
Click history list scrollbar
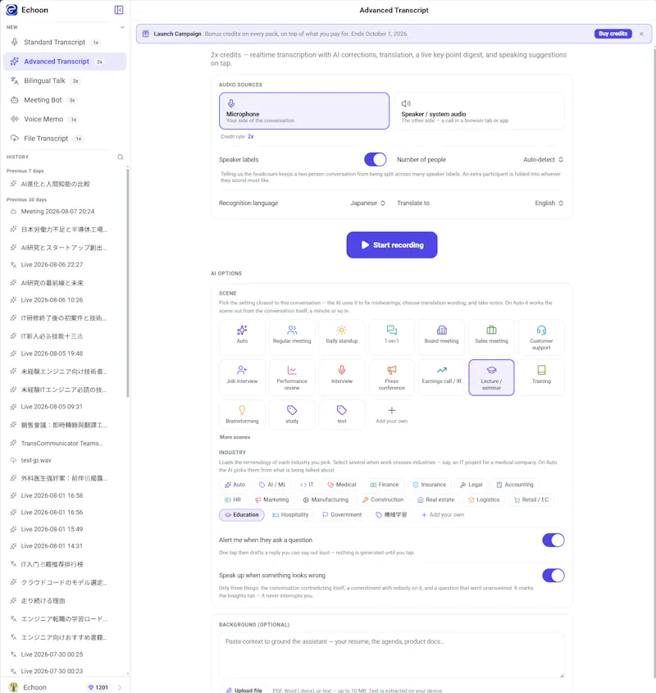128,283
